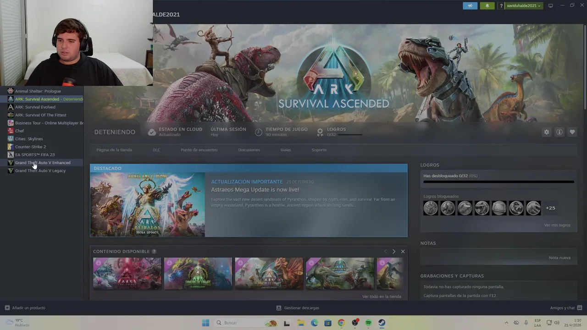Image resolution: width=587 pixels, height=330 pixels.
Task: Click 'Ver todo en la tienda' link
Action: point(382,297)
